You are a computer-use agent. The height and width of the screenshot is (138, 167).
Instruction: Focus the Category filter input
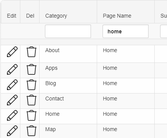(x=68, y=31)
